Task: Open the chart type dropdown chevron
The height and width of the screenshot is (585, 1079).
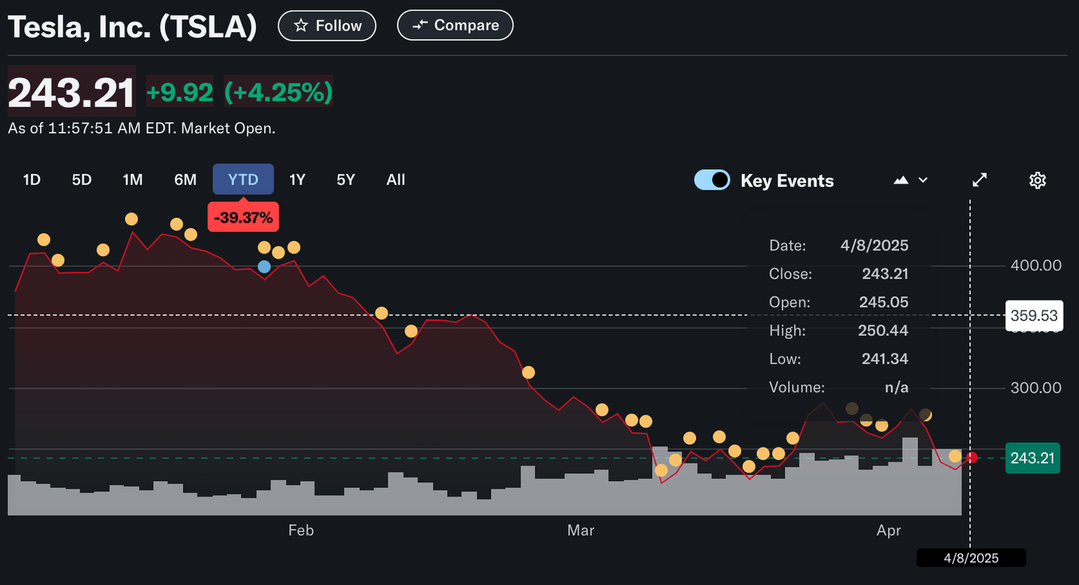Action: [922, 180]
